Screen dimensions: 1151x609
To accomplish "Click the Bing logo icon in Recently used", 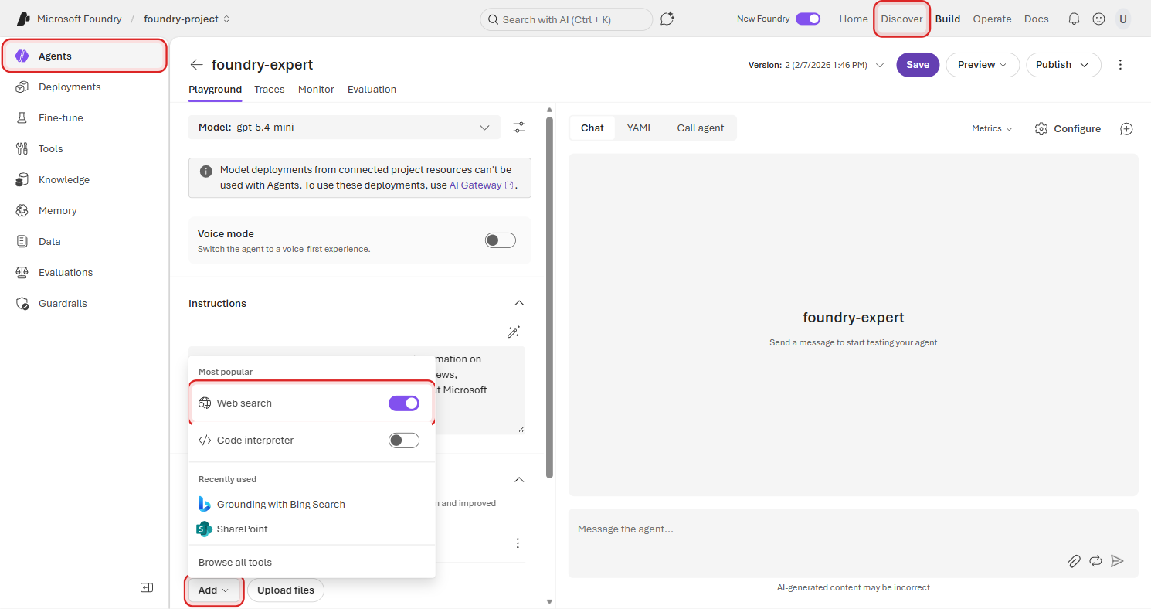I will [x=204, y=504].
